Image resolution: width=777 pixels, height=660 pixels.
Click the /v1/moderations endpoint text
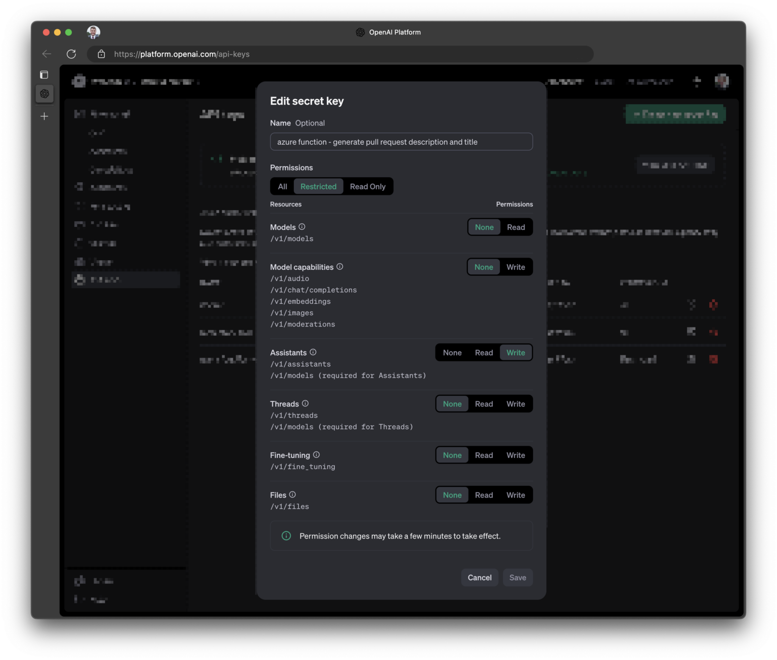coord(303,324)
